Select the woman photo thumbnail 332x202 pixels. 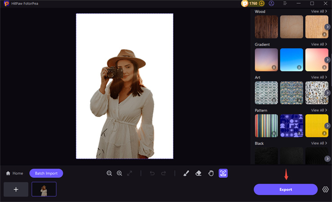tap(44, 189)
